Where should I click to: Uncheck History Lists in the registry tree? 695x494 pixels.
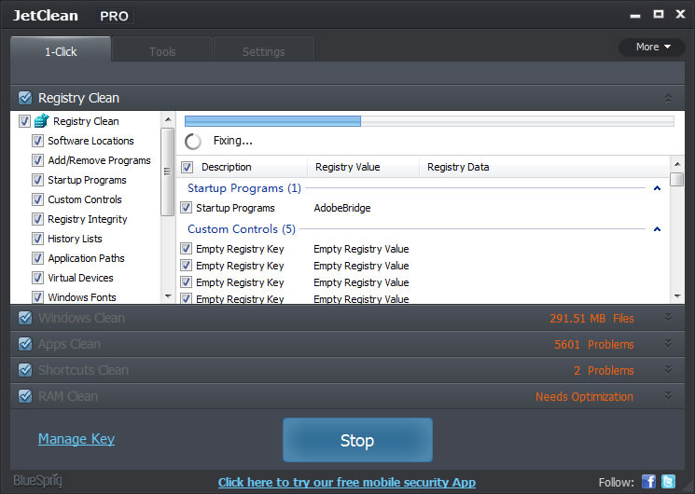37,239
